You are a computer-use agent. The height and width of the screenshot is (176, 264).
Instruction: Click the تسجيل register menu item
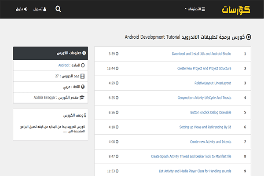(x=38, y=9)
